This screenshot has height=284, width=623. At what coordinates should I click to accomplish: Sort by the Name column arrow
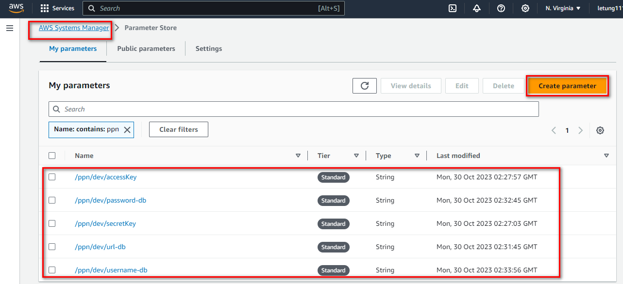point(298,156)
